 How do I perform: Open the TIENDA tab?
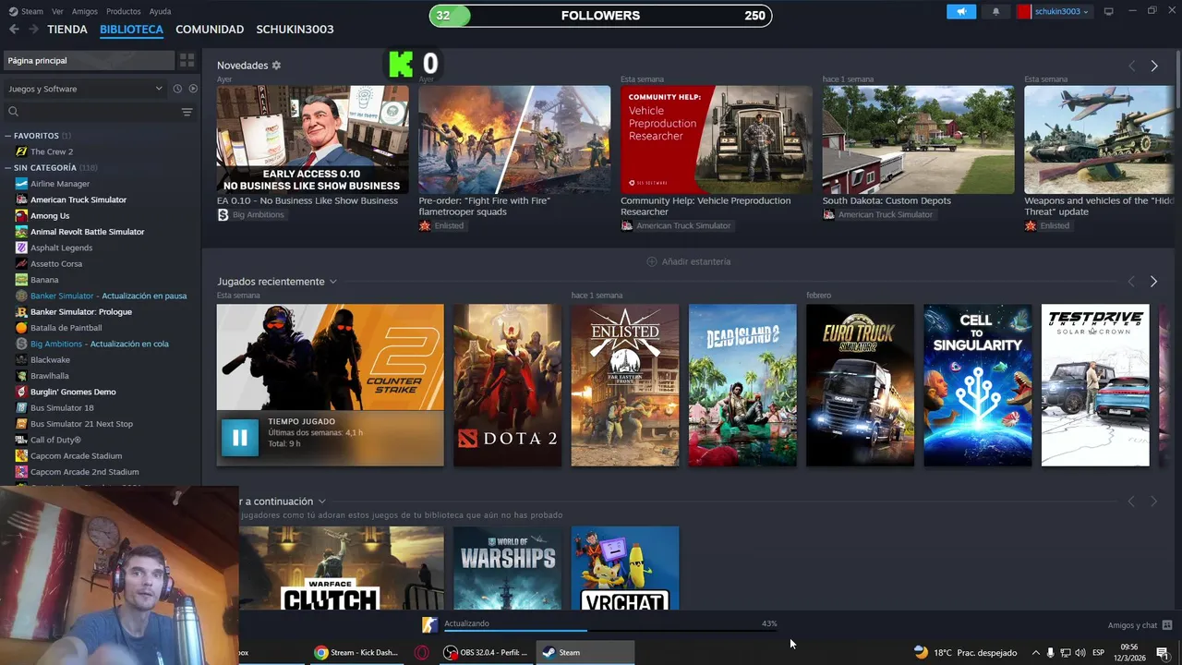point(67,30)
